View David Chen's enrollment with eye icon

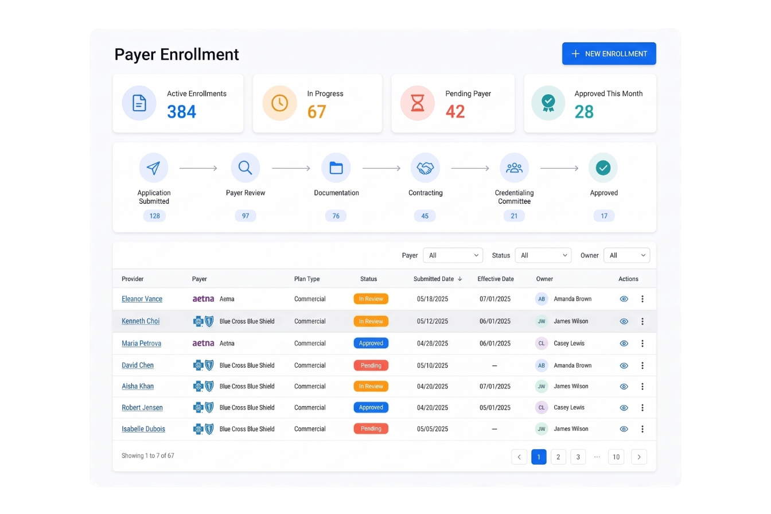(624, 365)
